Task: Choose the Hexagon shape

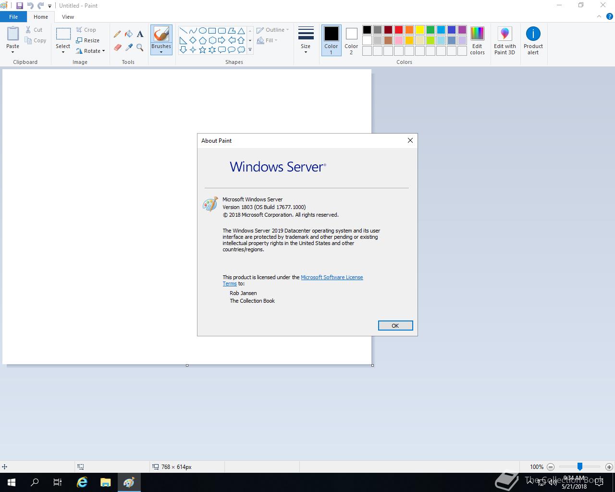Action: [x=212, y=40]
